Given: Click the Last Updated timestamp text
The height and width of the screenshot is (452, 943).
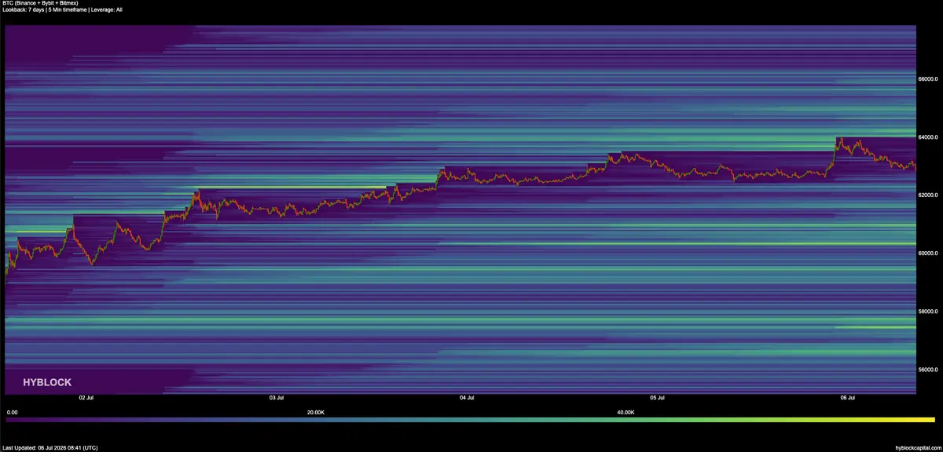Looking at the screenshot, I should 50,448.
